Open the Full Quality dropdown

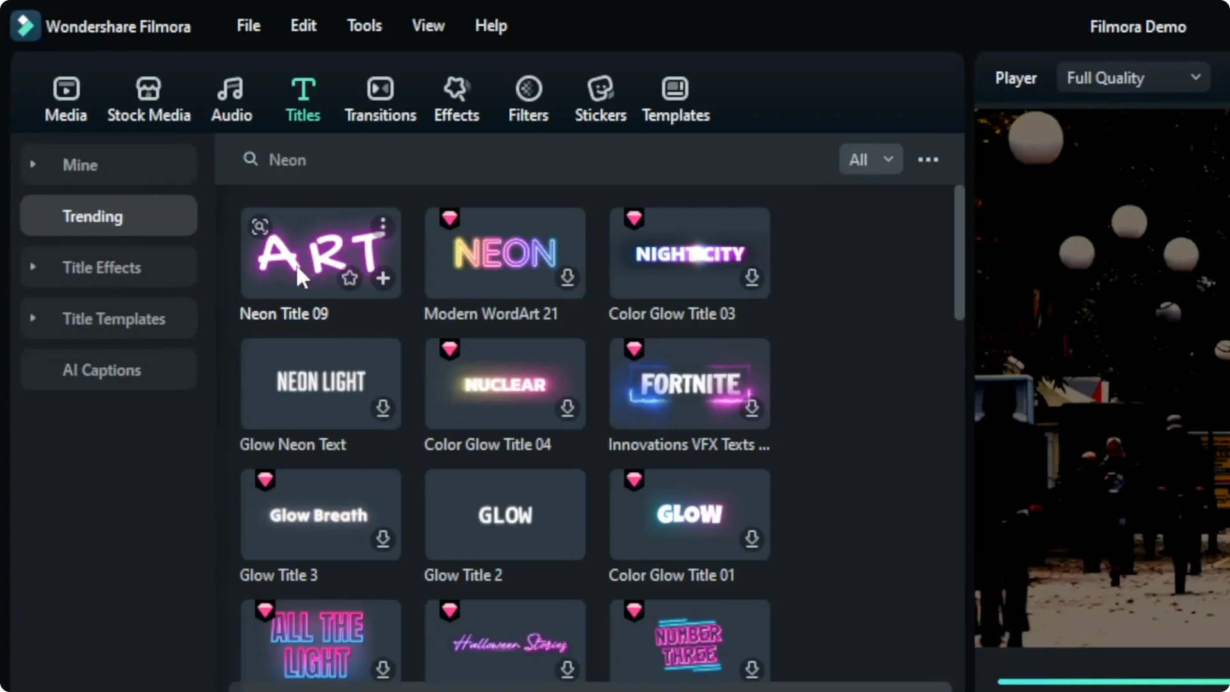click(x=1133, y=78)
